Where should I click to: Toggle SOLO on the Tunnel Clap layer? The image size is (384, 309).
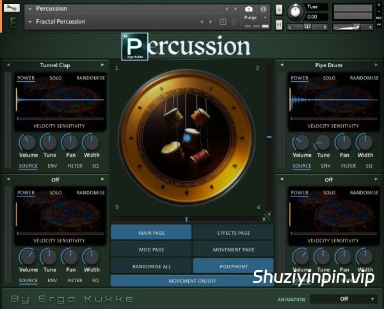coord(56,78)
